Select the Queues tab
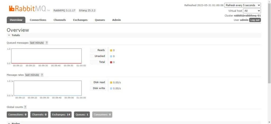Image resolution: width=271 pixels, height=124 pixels. click(100, 20)
